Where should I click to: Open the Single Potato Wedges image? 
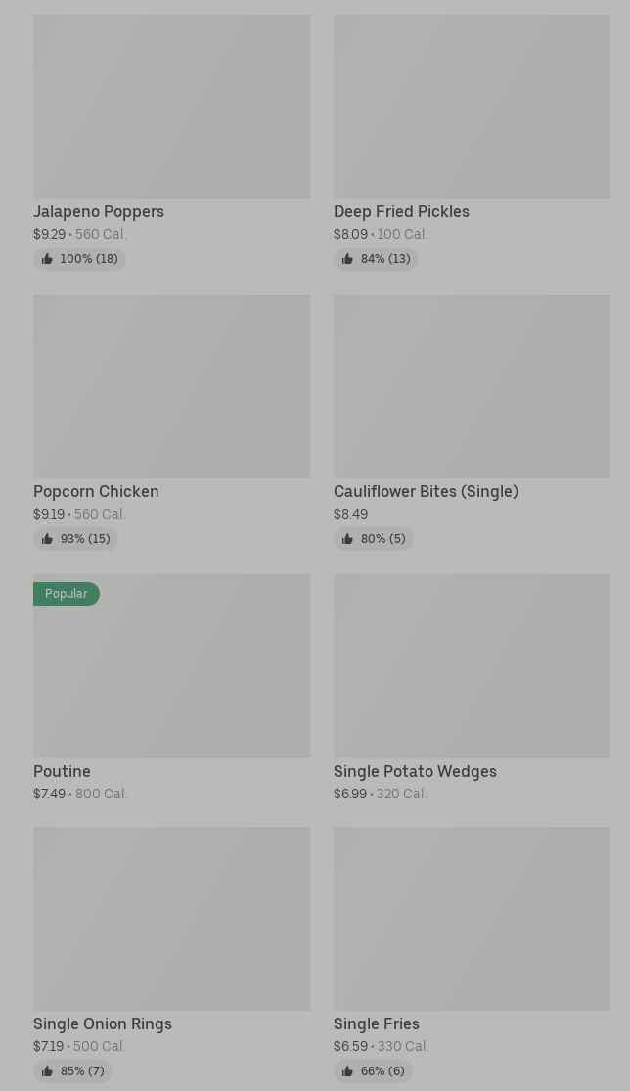click(x=472, y=665)
